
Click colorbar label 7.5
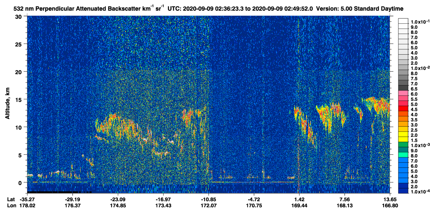414,79
